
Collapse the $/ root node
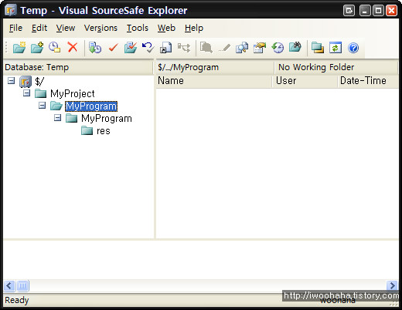coord(11,81)
